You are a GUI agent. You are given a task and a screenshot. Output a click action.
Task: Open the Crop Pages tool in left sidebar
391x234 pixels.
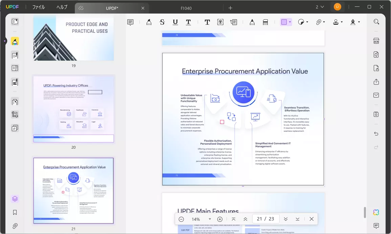pyautogui.click(x=15, y=114)
